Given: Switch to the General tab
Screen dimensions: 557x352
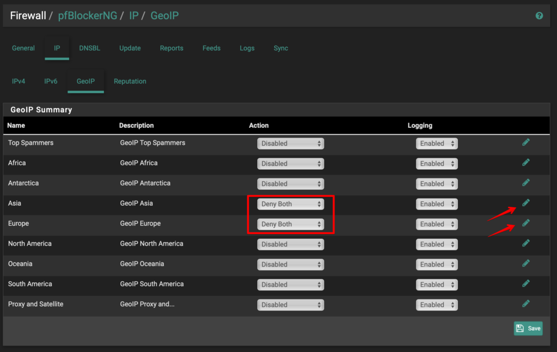Looking at the screenshot, I should pos(23,48).
